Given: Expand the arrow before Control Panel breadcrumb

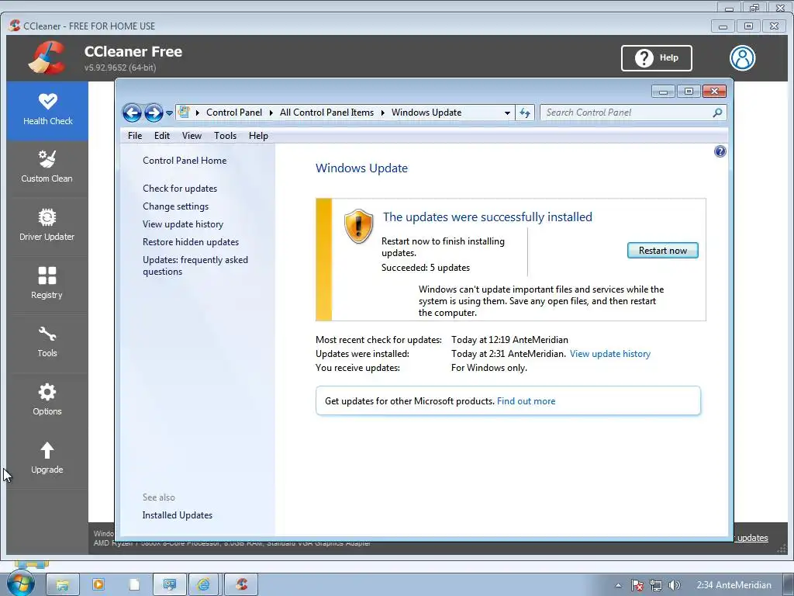Looking at the screenshot, I should [198, 113].
